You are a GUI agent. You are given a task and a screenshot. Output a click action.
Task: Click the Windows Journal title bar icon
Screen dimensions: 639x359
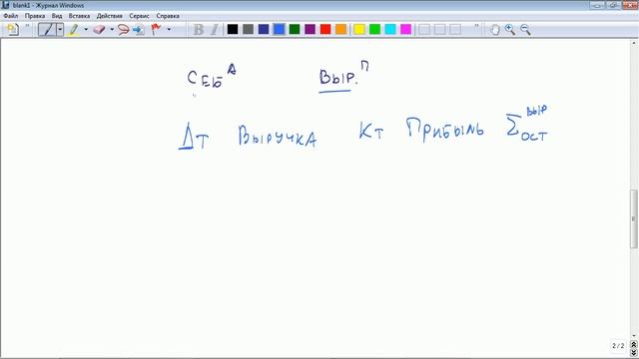tap(6, 5)
